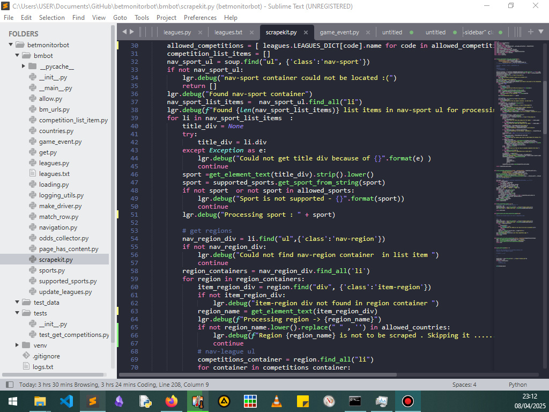This screenshot has height=412, width=549.
Task: Open the tab overflow icon at top right
Action: 540,32
